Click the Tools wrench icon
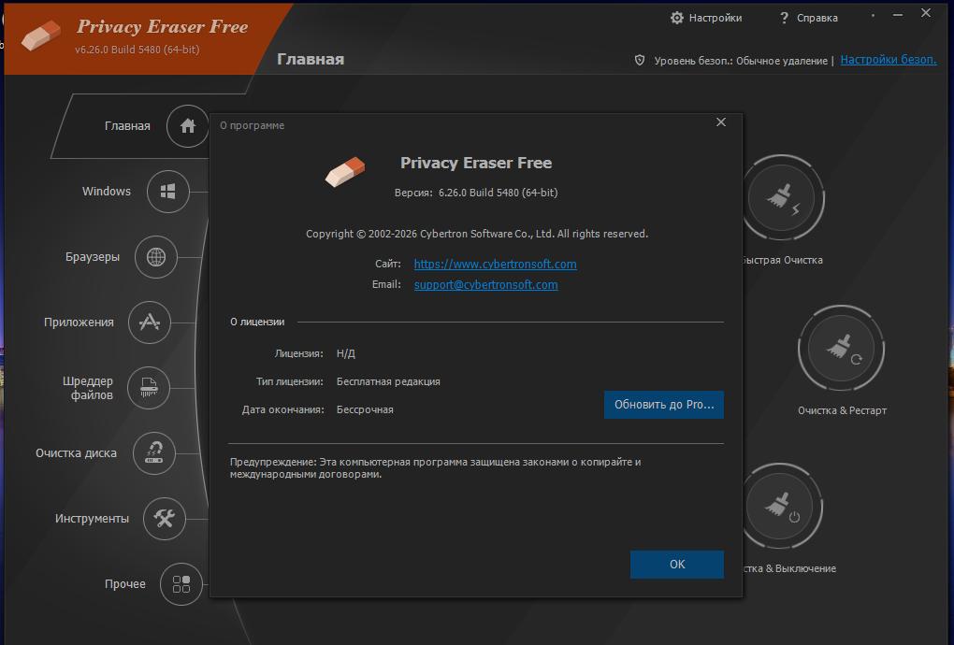The image size is (954, 645). [x=165, y=519]
